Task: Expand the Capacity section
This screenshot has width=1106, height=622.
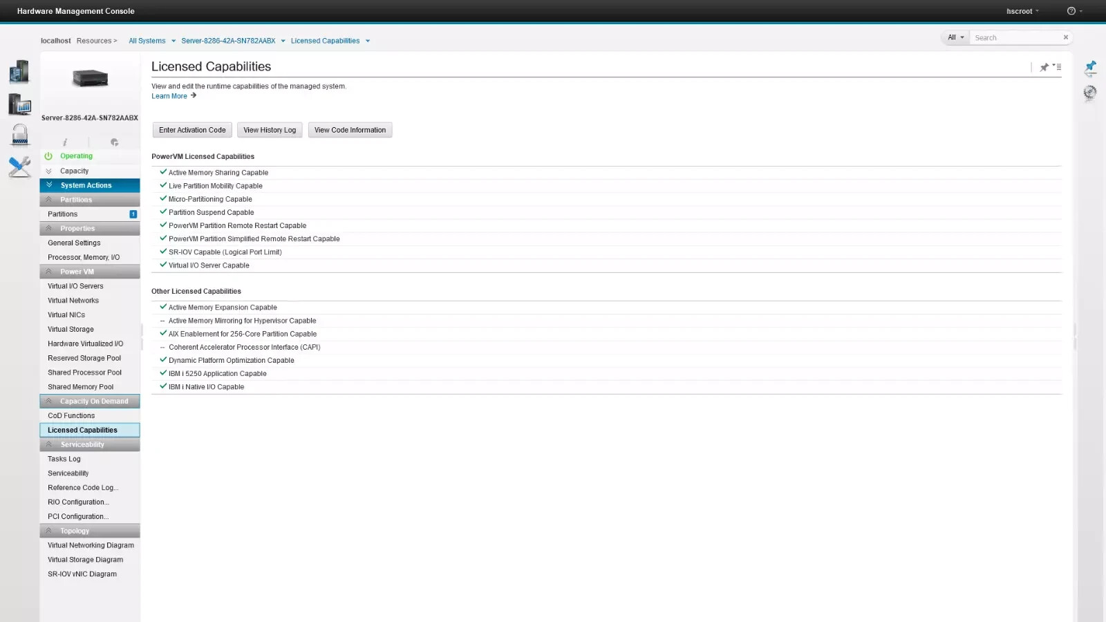Action: 90,171
